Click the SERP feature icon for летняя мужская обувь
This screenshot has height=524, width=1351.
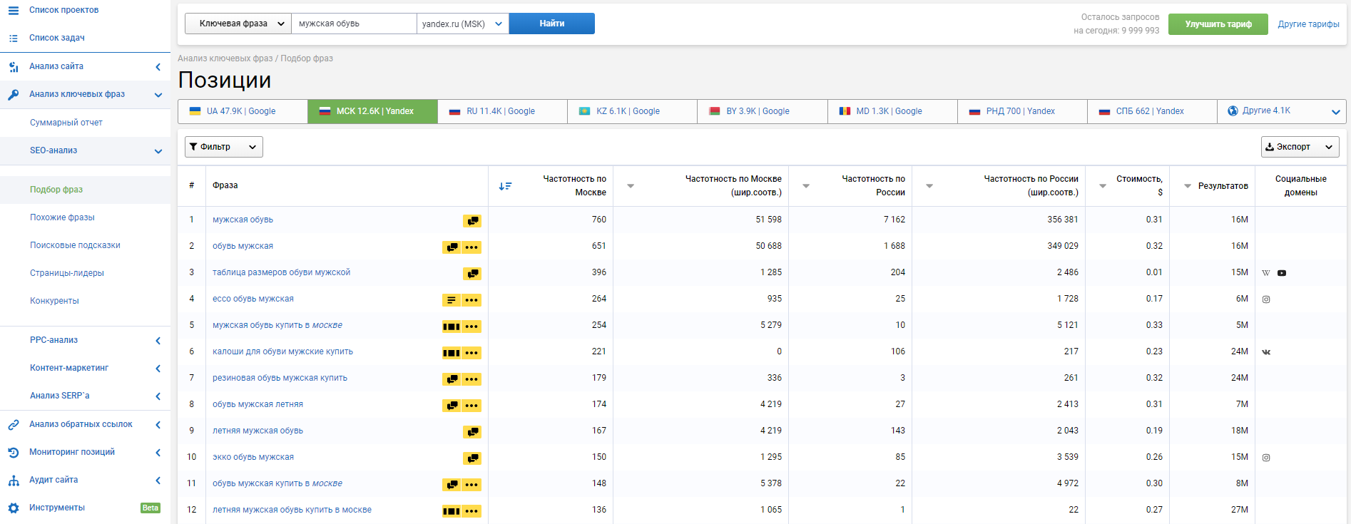(472, 432)
